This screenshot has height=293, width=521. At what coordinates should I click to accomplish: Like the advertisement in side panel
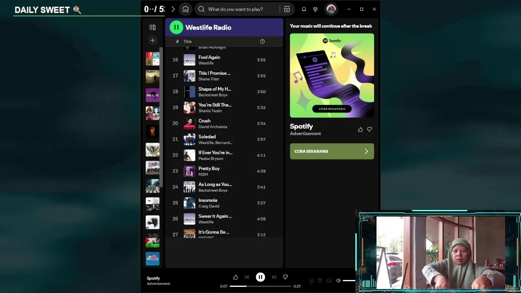point(360,129)
